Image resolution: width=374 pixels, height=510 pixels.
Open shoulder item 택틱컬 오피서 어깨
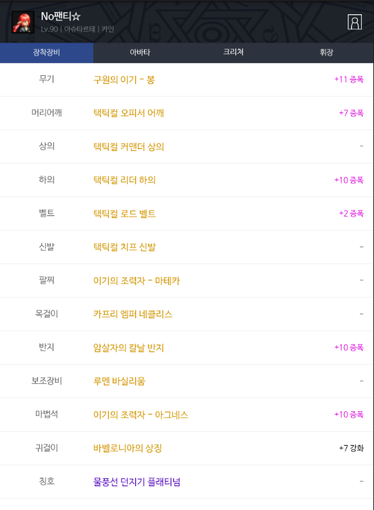coord(128,113)
